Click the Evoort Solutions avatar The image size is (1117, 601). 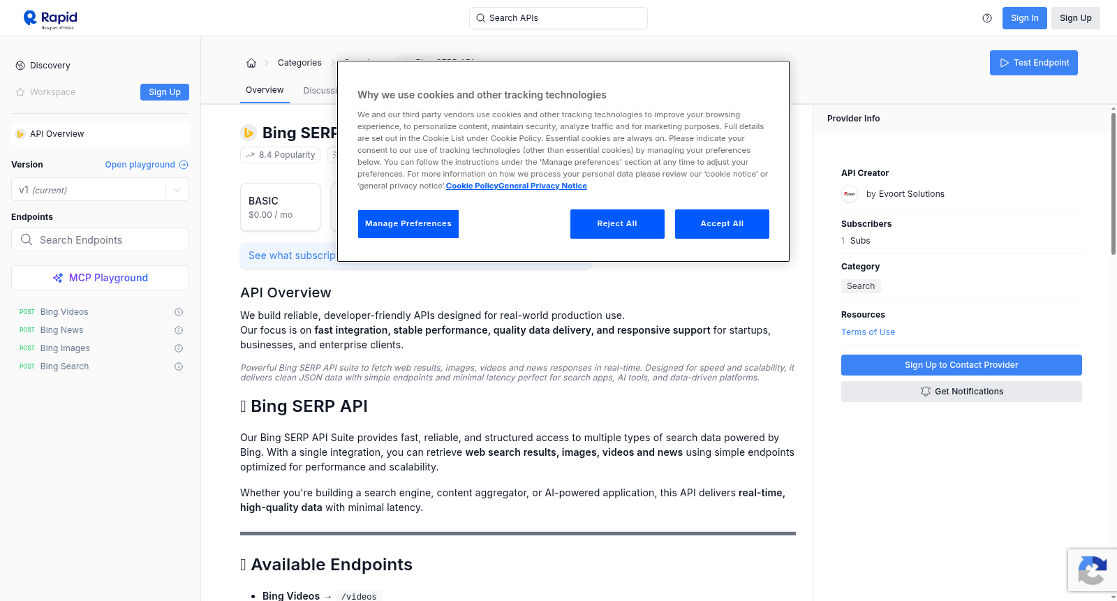coord(850,194)
